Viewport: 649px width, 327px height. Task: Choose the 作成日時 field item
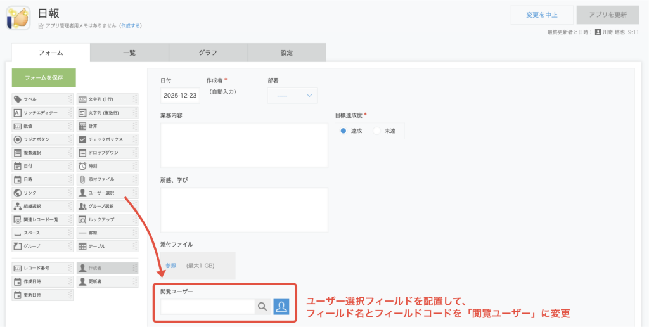42,281
